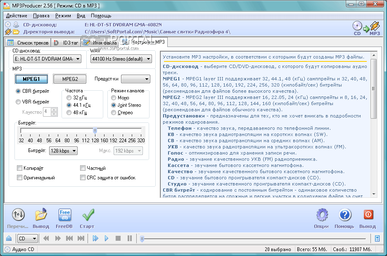Click the Качество value field
Viewport: 387px width, 256px height.
point(47,112)
